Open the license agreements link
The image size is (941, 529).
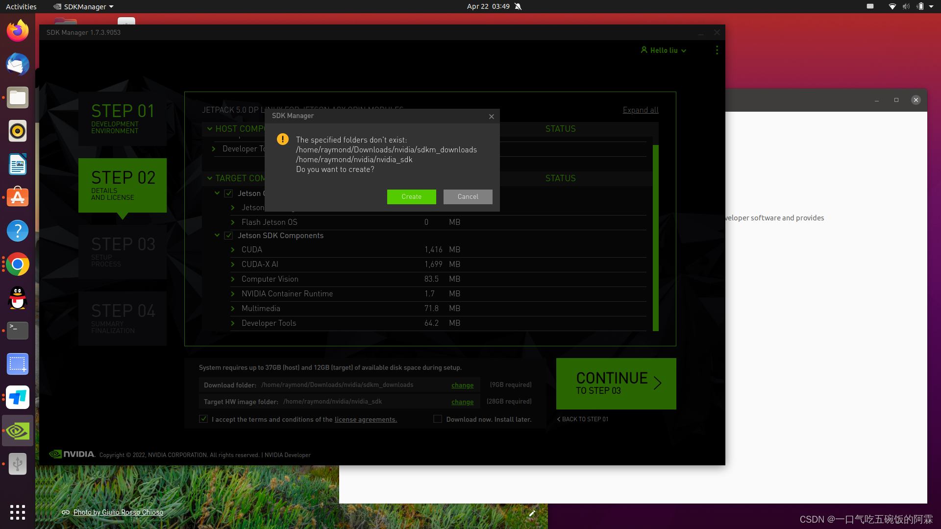[366, 420]
